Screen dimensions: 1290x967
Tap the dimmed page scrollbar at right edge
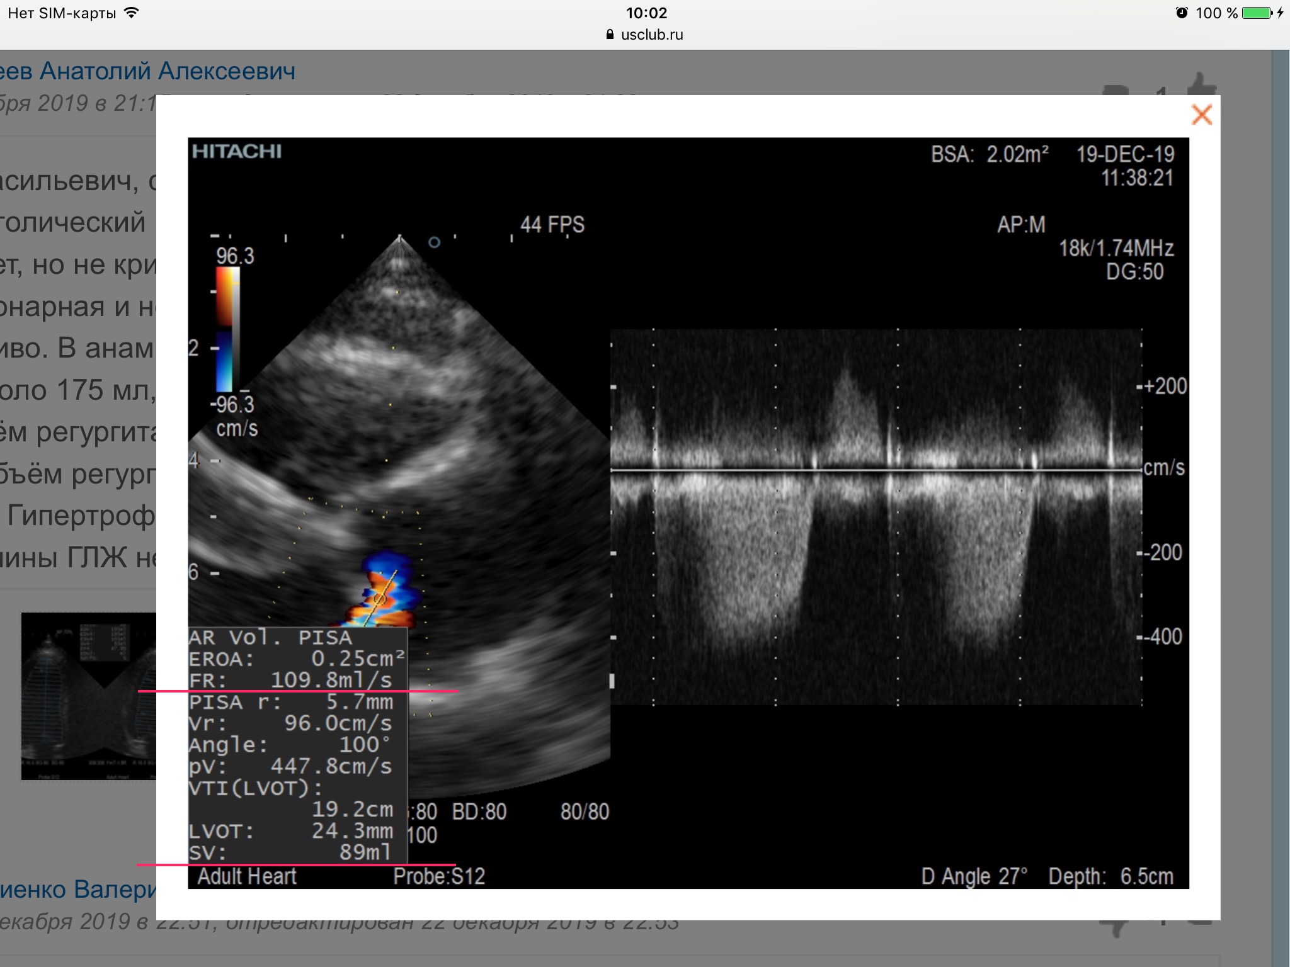(1281, 504)
